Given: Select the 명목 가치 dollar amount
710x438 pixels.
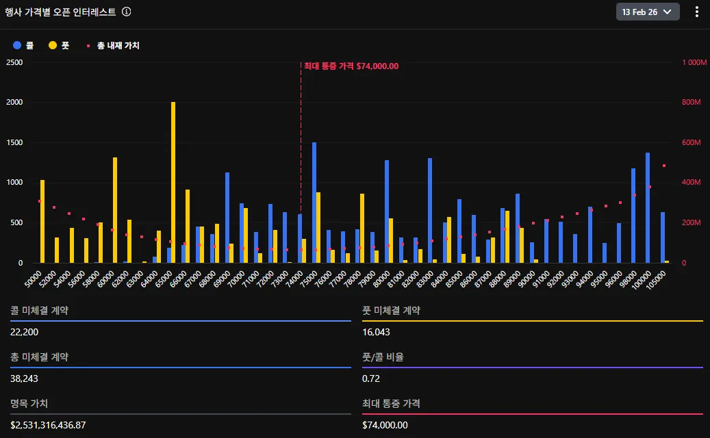Looking at the screenshot, I should point(48,425).
